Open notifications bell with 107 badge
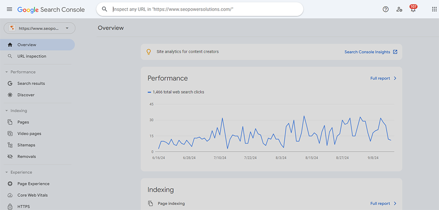This screenshot has width=439, height=210. tap(413, 9)
